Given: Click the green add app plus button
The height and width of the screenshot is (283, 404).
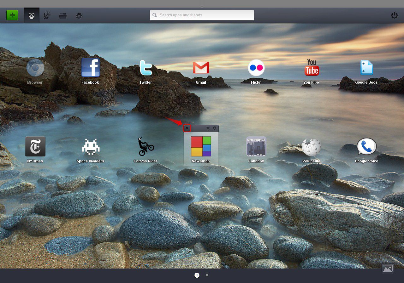Looking at the screenshot, I should (12, 15).
